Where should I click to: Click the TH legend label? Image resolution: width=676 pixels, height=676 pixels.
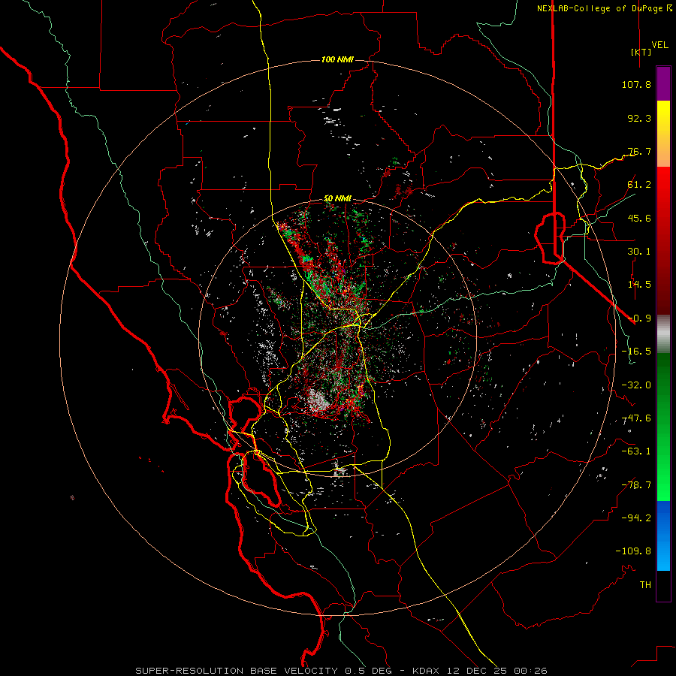(x=645, y=585)
